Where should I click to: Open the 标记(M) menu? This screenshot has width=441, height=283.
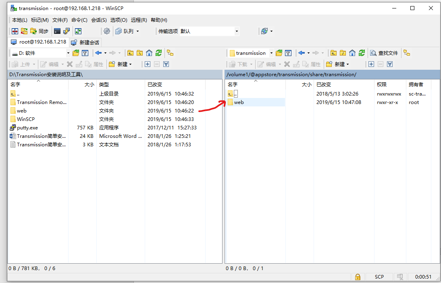(x=40, y=20)
